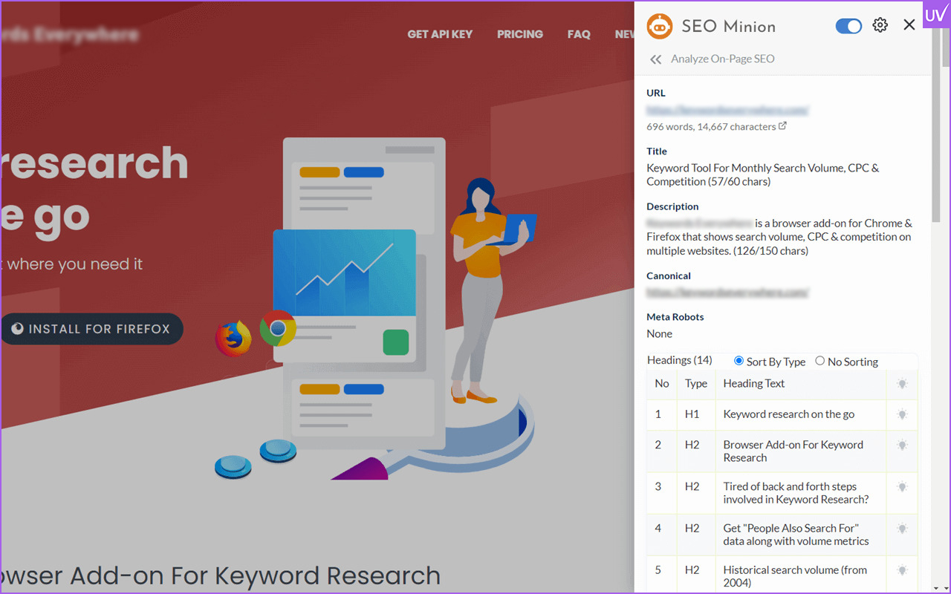Close the SEO Minion panel
Image resolution: width=951 pixels, height=594 pixels.
pos(909,25)
